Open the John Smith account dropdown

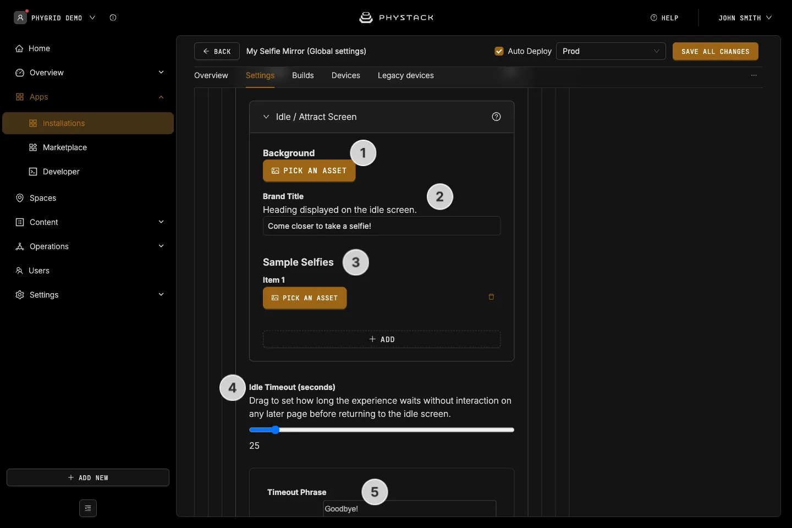pyautogui.click(x=745, y=18)
